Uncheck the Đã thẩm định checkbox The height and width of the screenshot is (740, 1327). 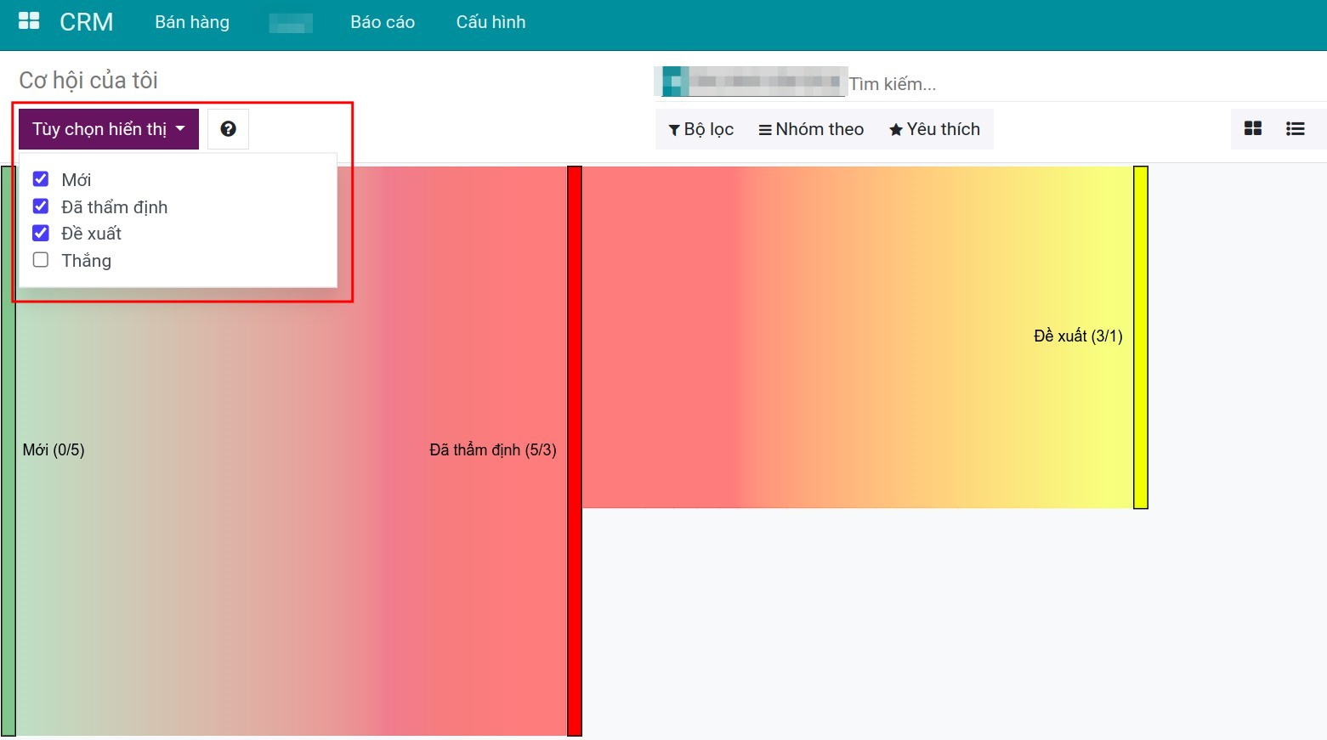point(41,206)
